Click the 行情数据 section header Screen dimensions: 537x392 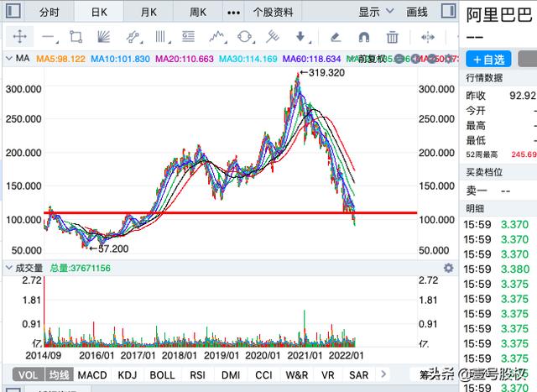tap(484, 78)
